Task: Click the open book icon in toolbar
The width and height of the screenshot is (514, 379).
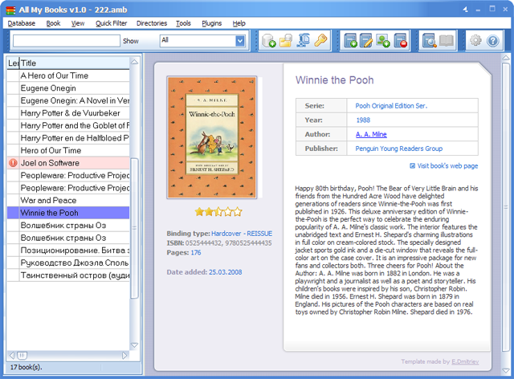Action: [447, 40]
